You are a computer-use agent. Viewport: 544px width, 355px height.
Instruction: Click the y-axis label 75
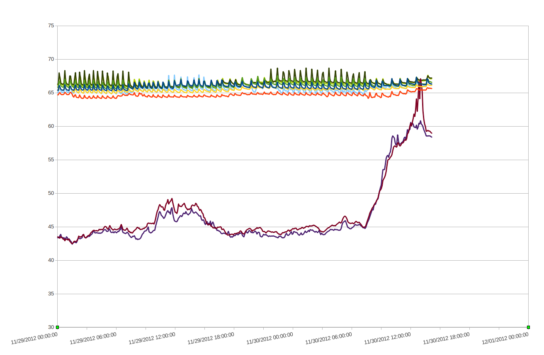click(x=51, y=26)
